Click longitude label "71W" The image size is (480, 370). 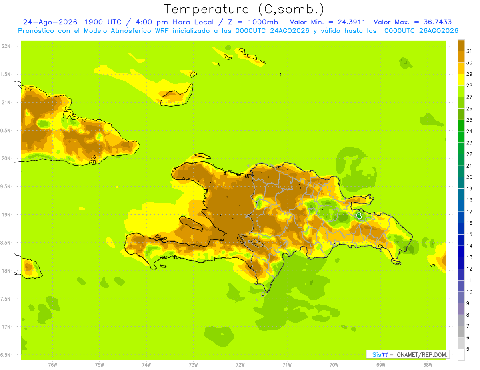pyautogui.click(x=287, y=365)
